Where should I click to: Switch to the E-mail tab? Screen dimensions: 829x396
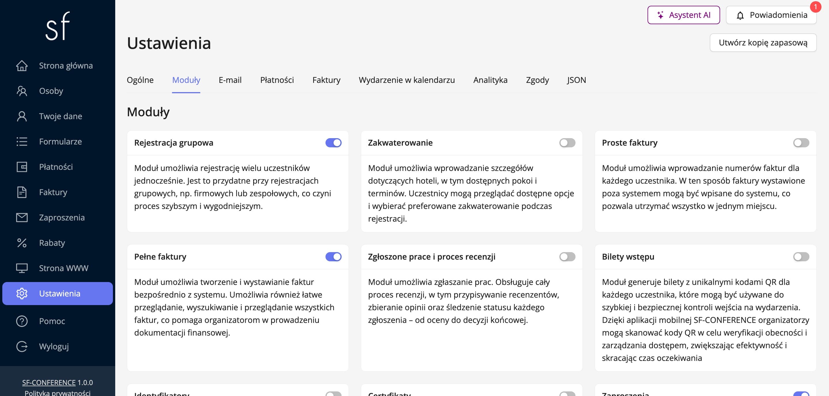(x=230, y=80)
